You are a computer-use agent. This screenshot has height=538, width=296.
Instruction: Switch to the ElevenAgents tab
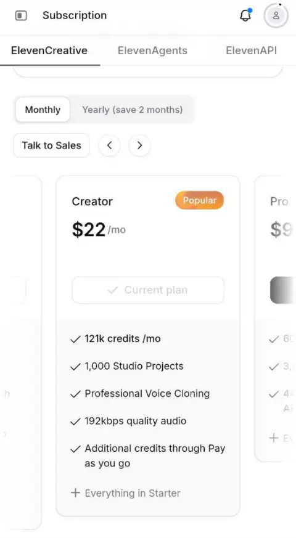click(152, 51)
